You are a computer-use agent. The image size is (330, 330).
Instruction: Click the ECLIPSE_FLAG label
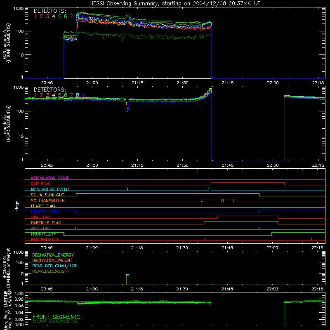(45, 212)
